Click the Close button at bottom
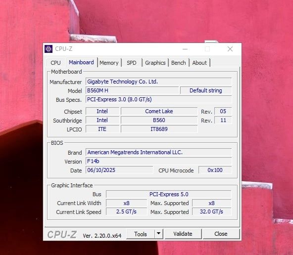This screenshot has height=255, width=293. click(221, 234)
